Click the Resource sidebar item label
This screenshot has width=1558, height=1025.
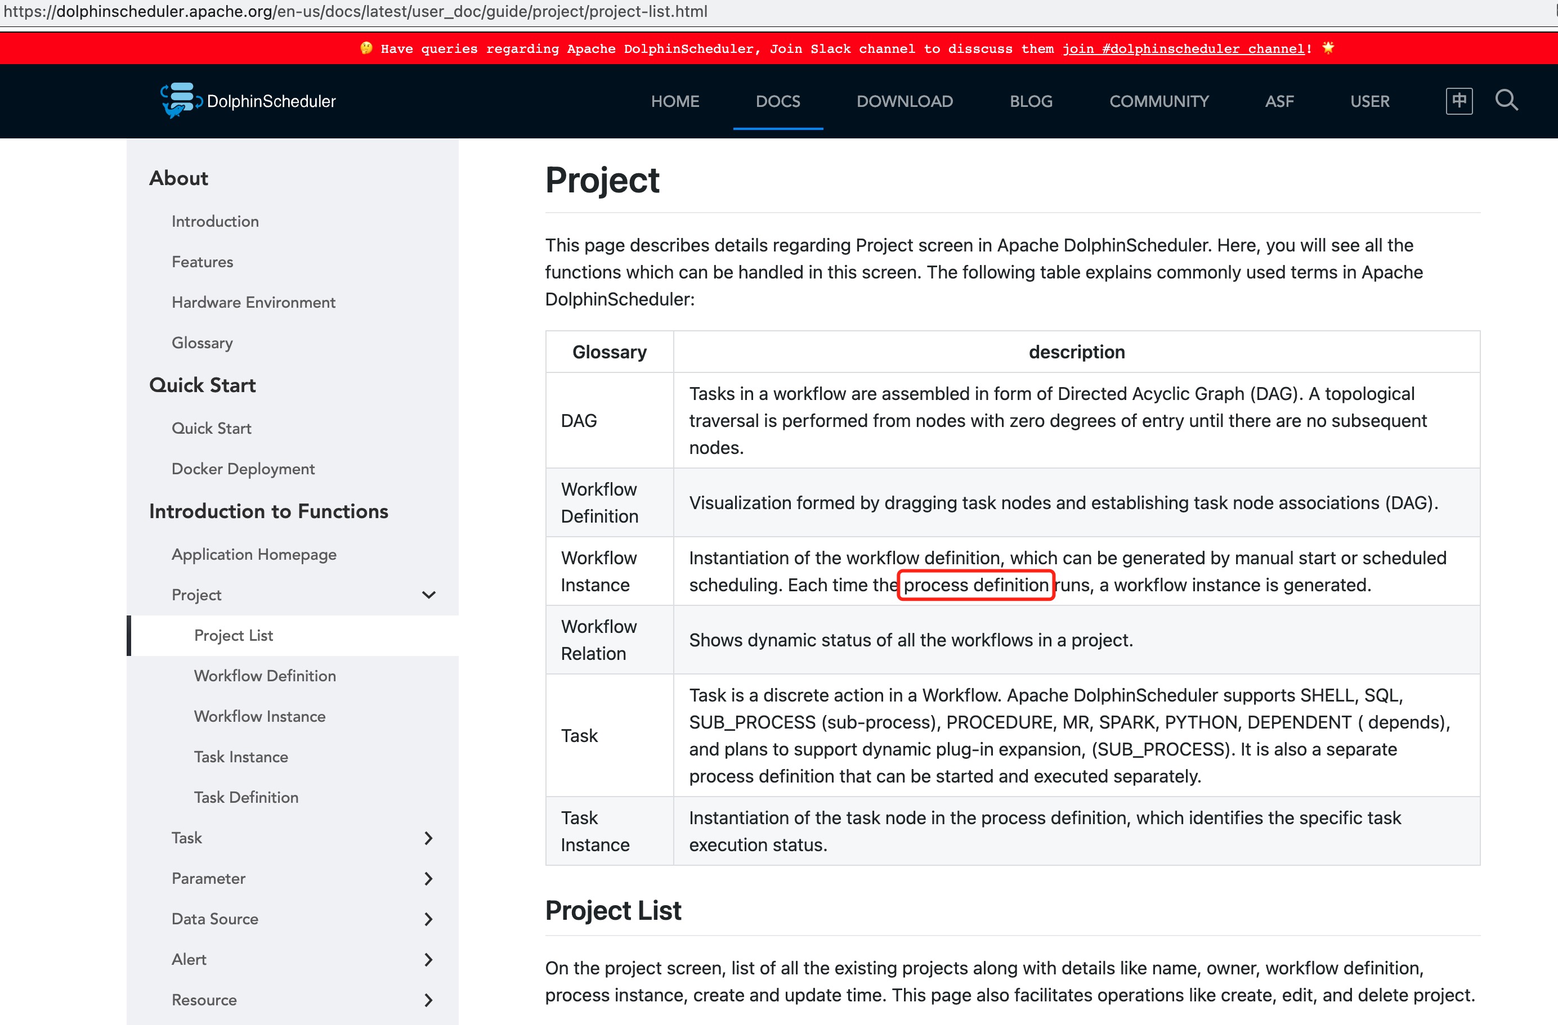[x=204, y=1000]
